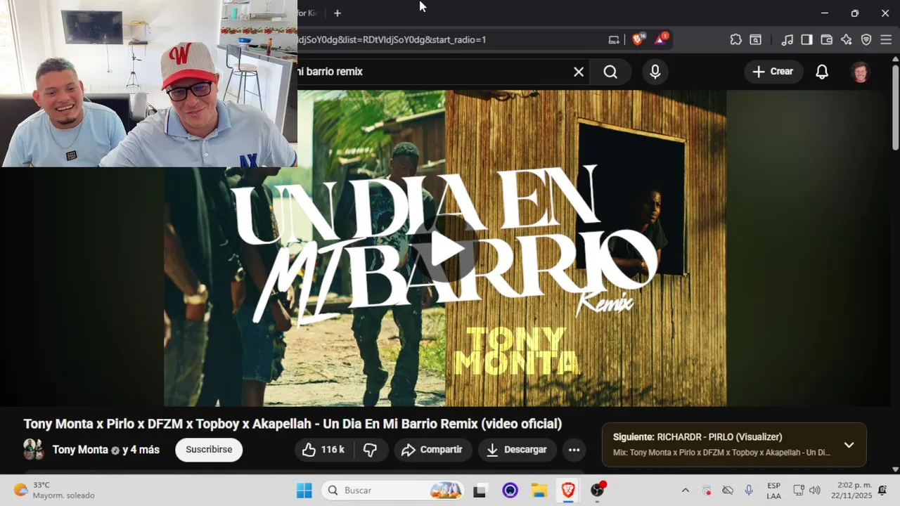Click the tray microphone icon
Image resolution: width=900 pixels, height=506 pixels.
pyautogui.click(x=749, y=491)
